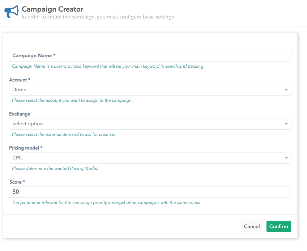The image size is (307, 251).
Task: Click the campaign priority helper text
Action: (107, 202)
